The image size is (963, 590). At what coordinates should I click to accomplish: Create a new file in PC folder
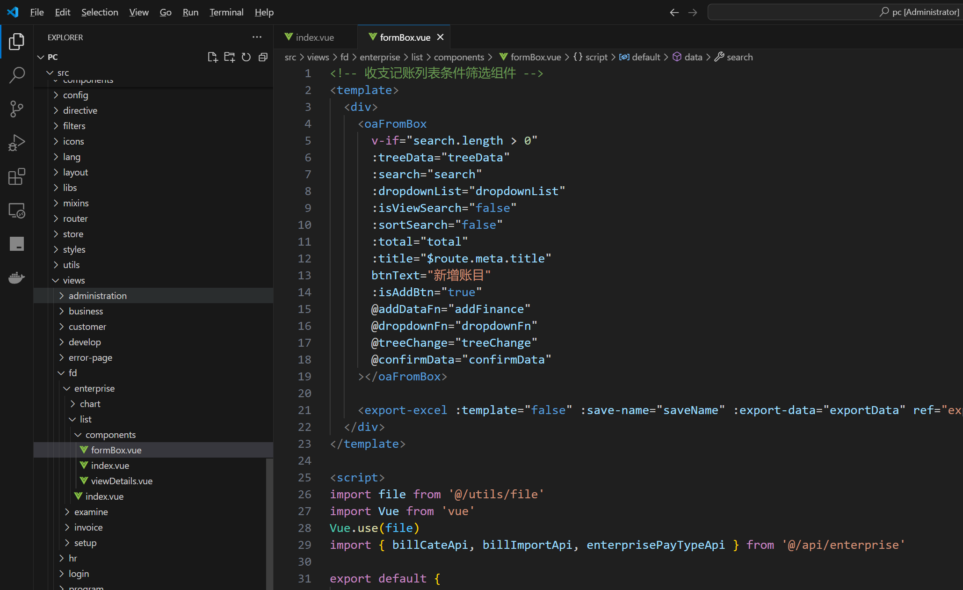(x=212, y=57)
